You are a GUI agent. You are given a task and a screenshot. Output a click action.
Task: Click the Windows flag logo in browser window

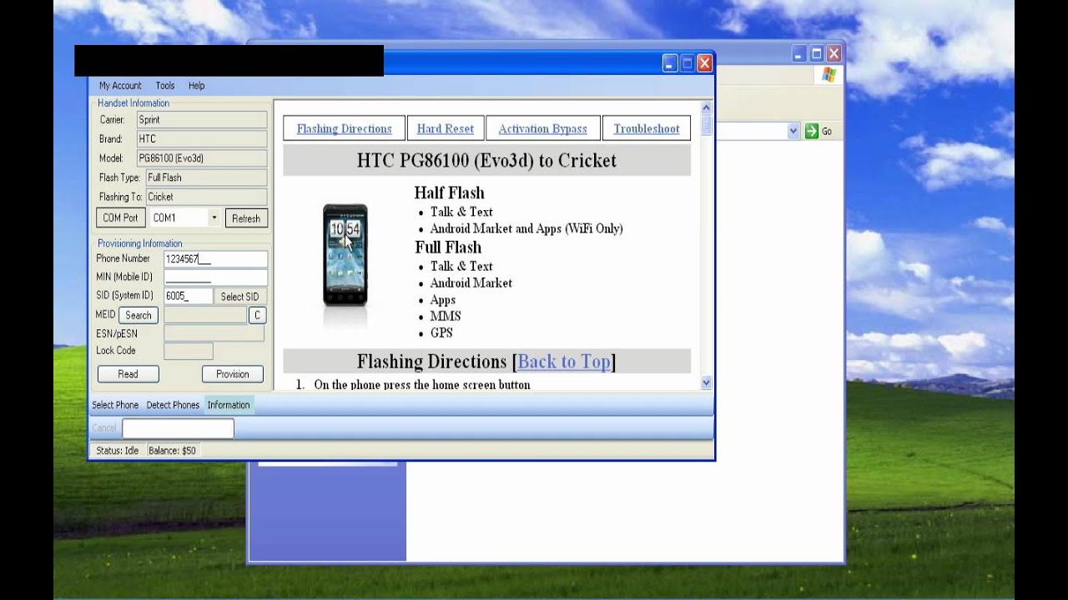coord(829,75)
